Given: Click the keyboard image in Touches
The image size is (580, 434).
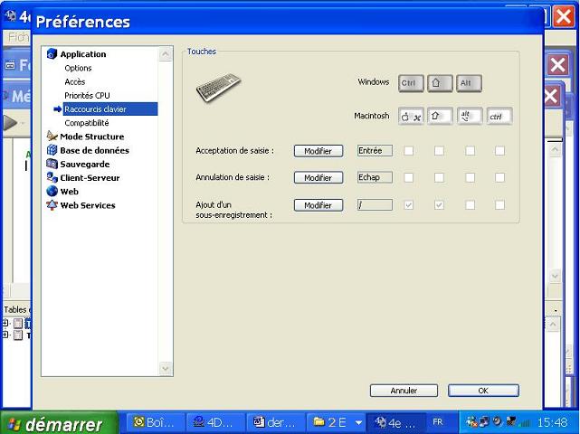Looking at the screenshot, I should click(x=219, y=88).
